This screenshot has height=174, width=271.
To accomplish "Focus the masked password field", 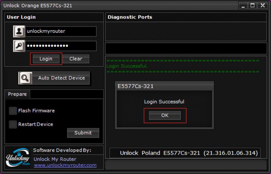I will (61, 46).
